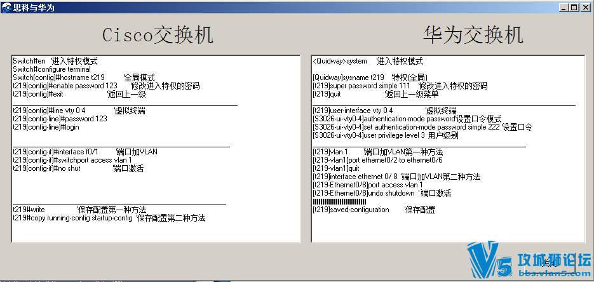Click the line "t219(config-if)#switchport access vlan 1"
This screenshot has width=594, height=282.
[72, 160]
